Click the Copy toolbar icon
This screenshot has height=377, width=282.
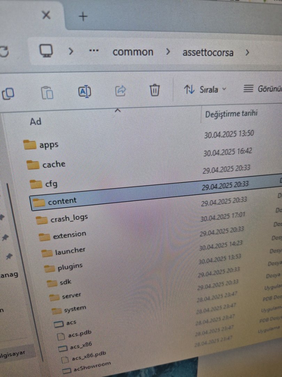pyautogui.click(x=8, y=94)
